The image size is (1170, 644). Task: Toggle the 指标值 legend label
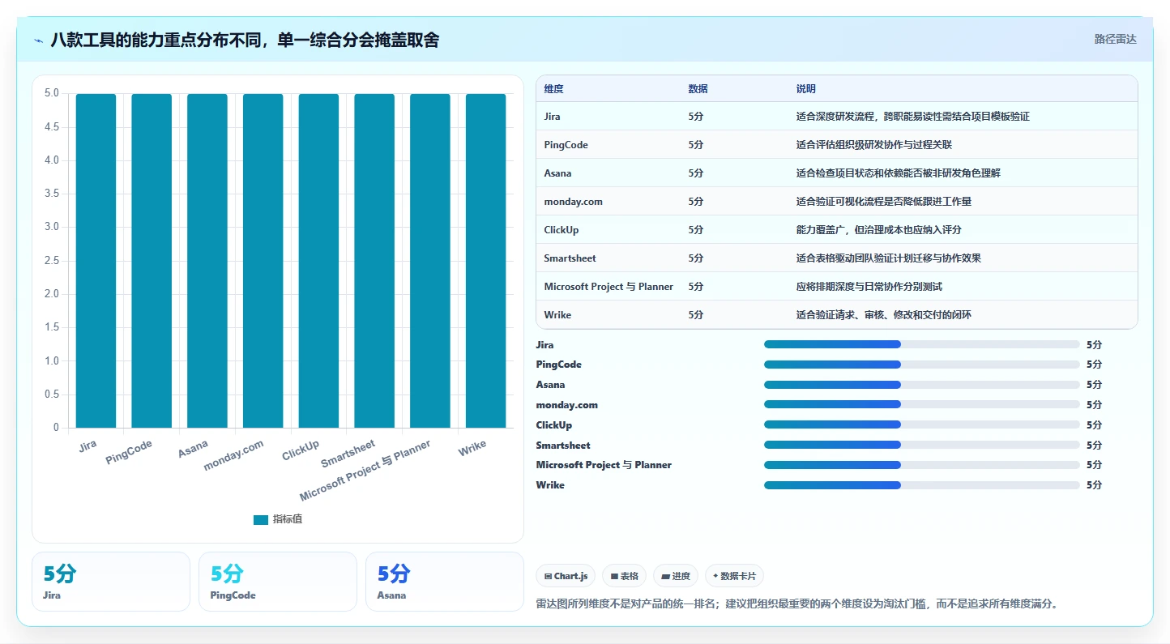(x=288, y=520)
